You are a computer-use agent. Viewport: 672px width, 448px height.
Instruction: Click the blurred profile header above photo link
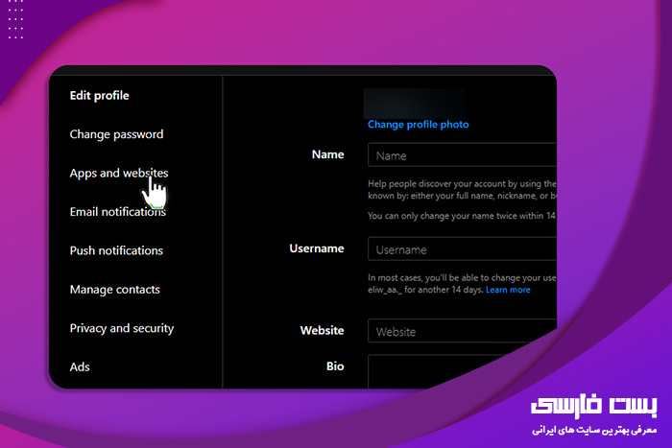pyautogui.click(x=415, y=103)
